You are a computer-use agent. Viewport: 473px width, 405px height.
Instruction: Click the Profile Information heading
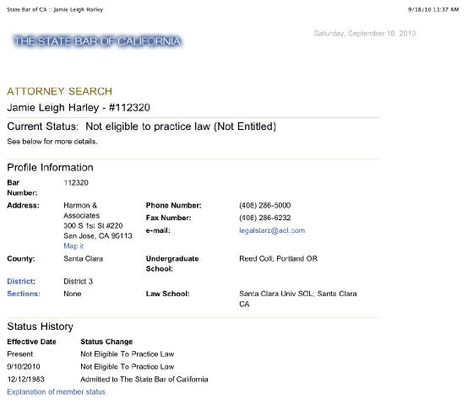50,168
